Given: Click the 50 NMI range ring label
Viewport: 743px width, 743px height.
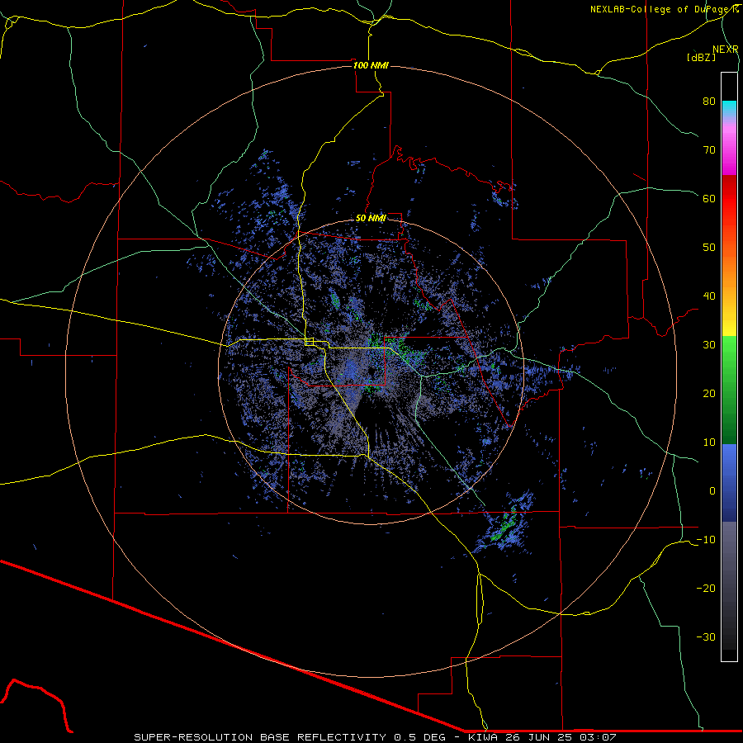Looking at the screenshot, I should [371, 218].
